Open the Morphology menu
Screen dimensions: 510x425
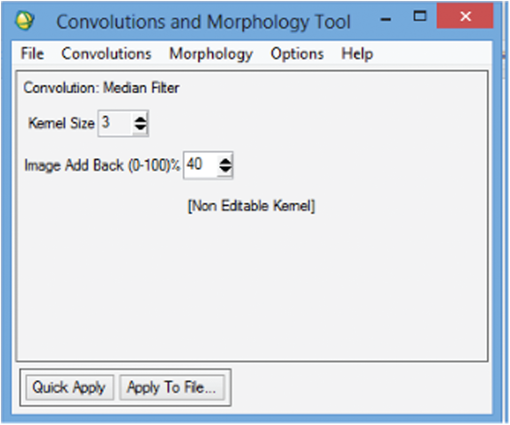[211, 54]
